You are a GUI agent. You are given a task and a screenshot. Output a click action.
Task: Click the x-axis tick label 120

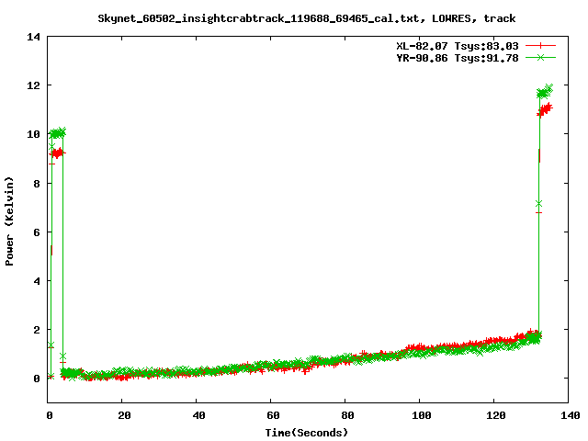[x=496, y=415]
